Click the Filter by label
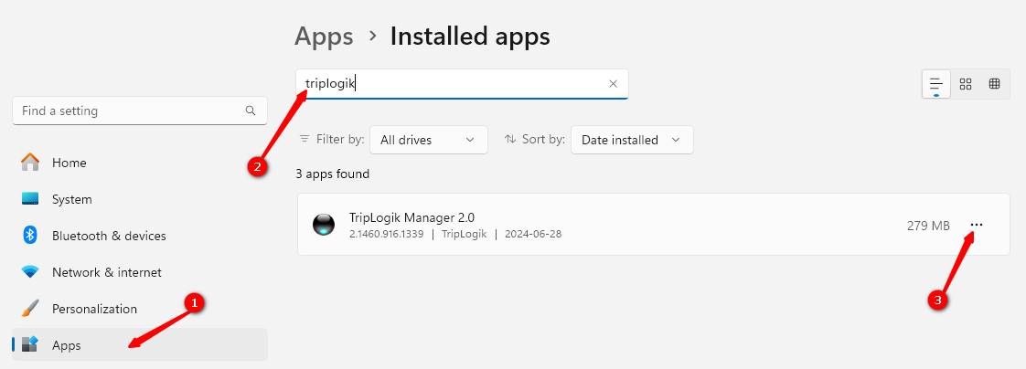This screenshot has width=1026, height=369. click(339, 139)
